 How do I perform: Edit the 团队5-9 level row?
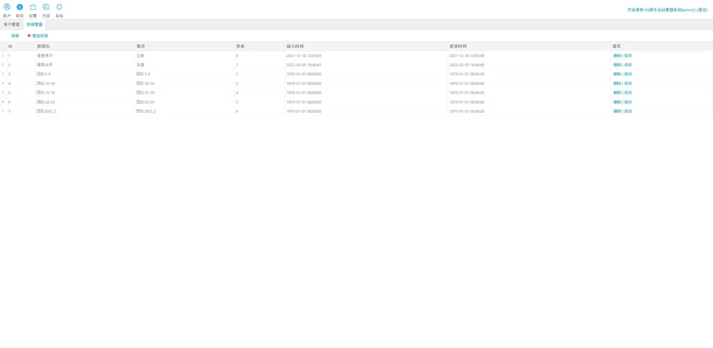(x=628, y=74)
